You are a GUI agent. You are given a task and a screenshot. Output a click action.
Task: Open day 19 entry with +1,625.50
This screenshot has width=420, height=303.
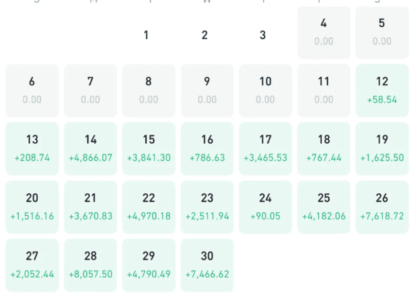382,149
